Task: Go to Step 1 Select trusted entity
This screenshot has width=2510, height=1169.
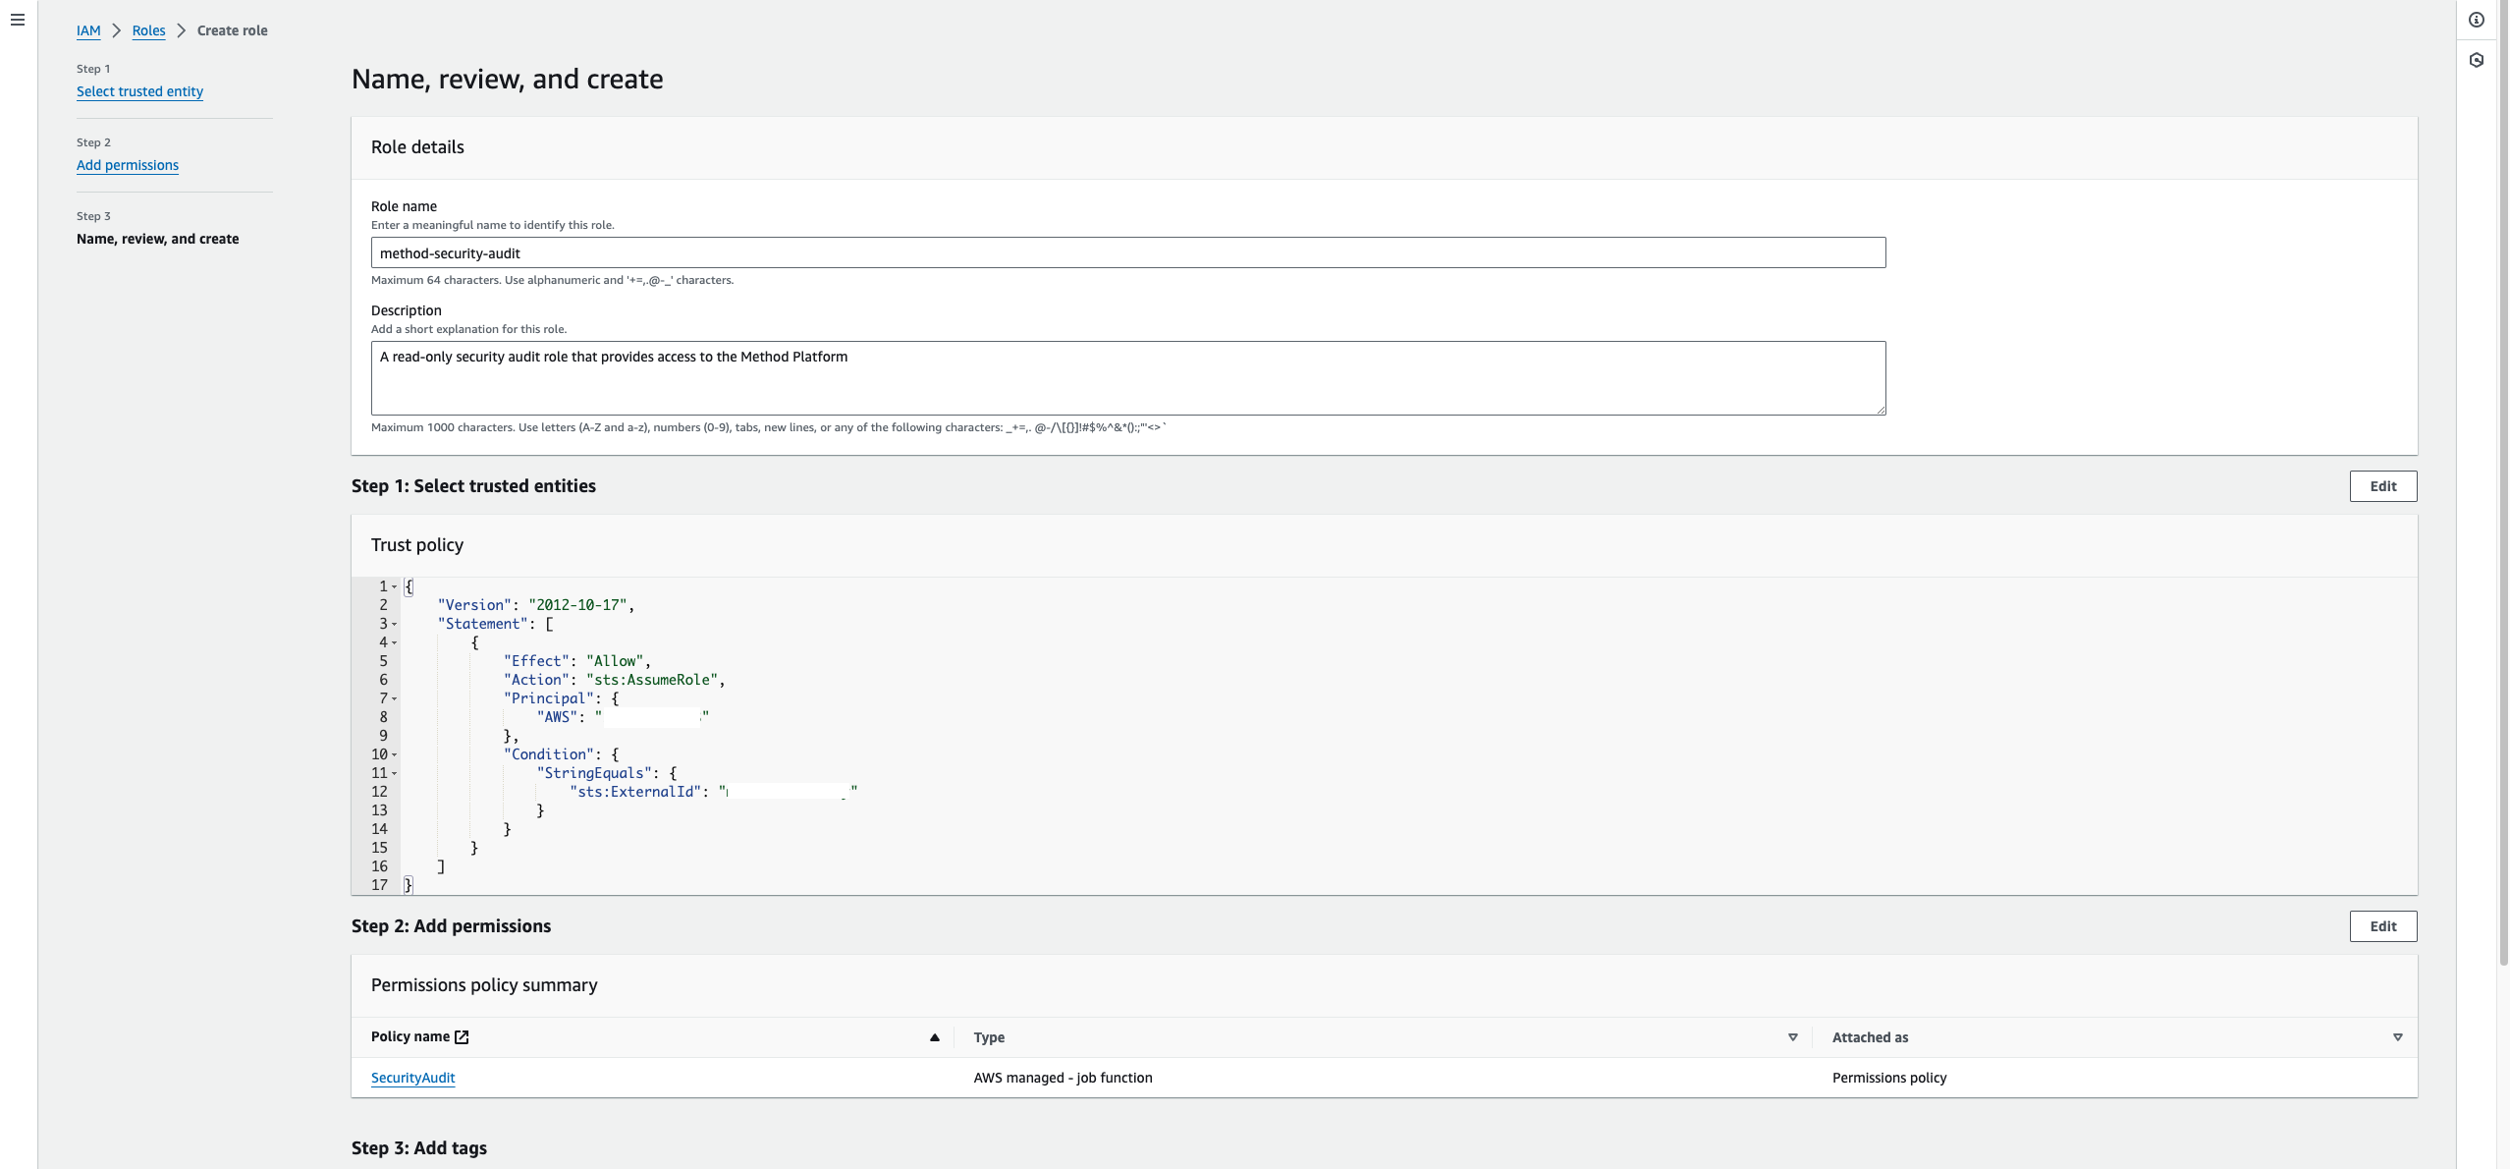Action: coord(139,91)
